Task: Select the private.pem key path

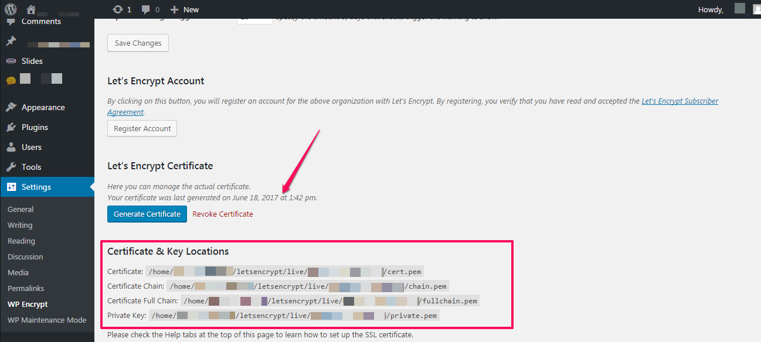Action: pyautogui.click(x=294, y=316)
